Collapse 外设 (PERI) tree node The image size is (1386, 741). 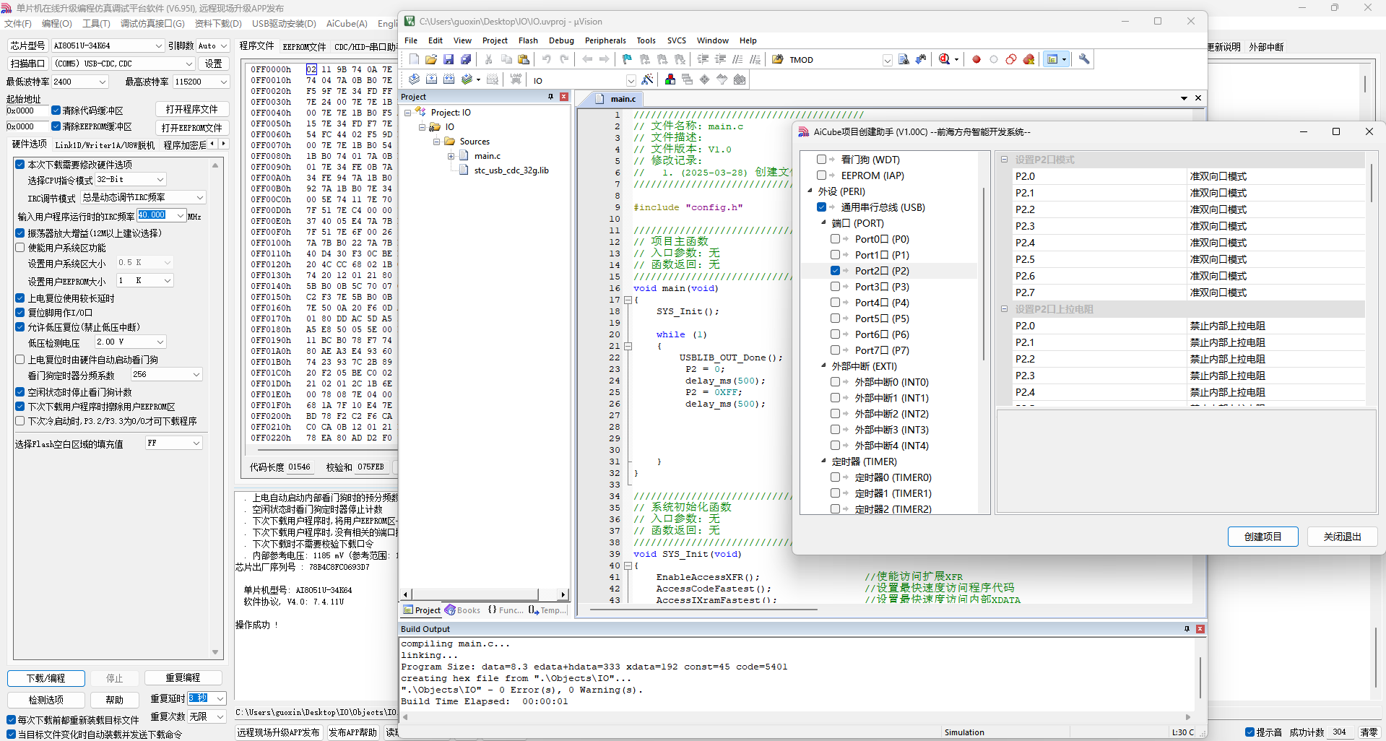coord(810,191)
